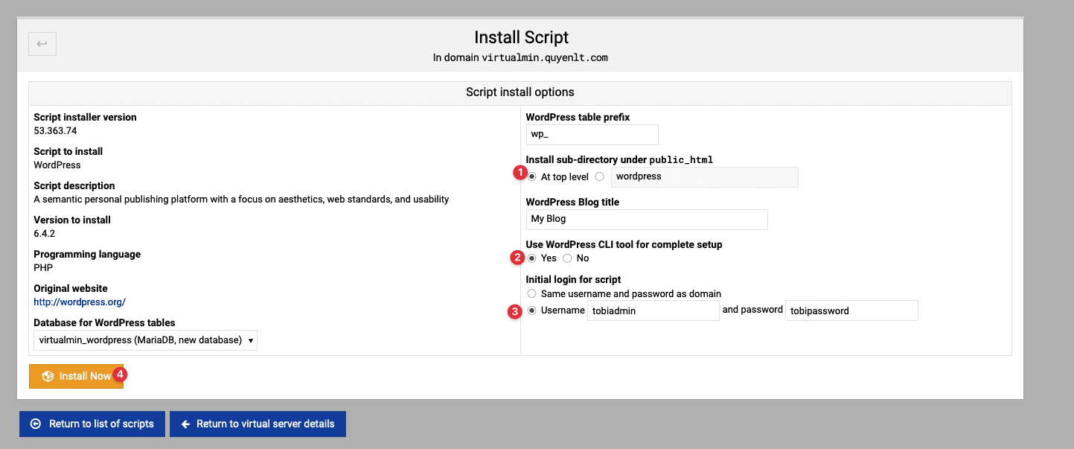Click the wordpress sub-directory text field
The width and height of the screenshot is (1074, 449).
(x=704, y=177)
